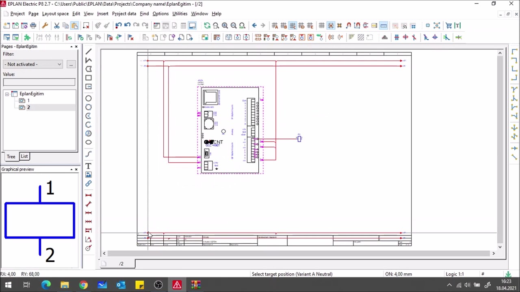Click the first Undo arrow icon
520x292 pixels.
(118, 26)
